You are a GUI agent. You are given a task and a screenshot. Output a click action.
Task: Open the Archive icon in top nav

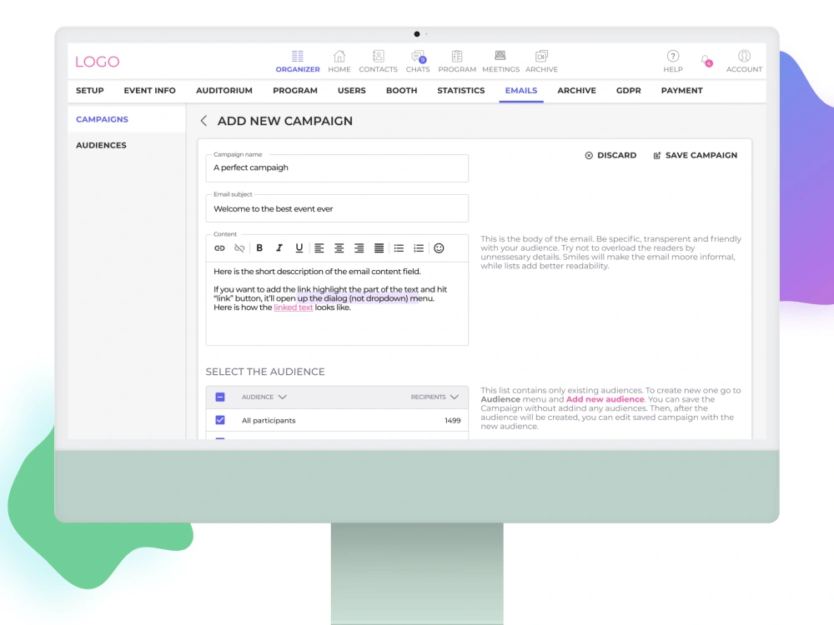[541, 57]
